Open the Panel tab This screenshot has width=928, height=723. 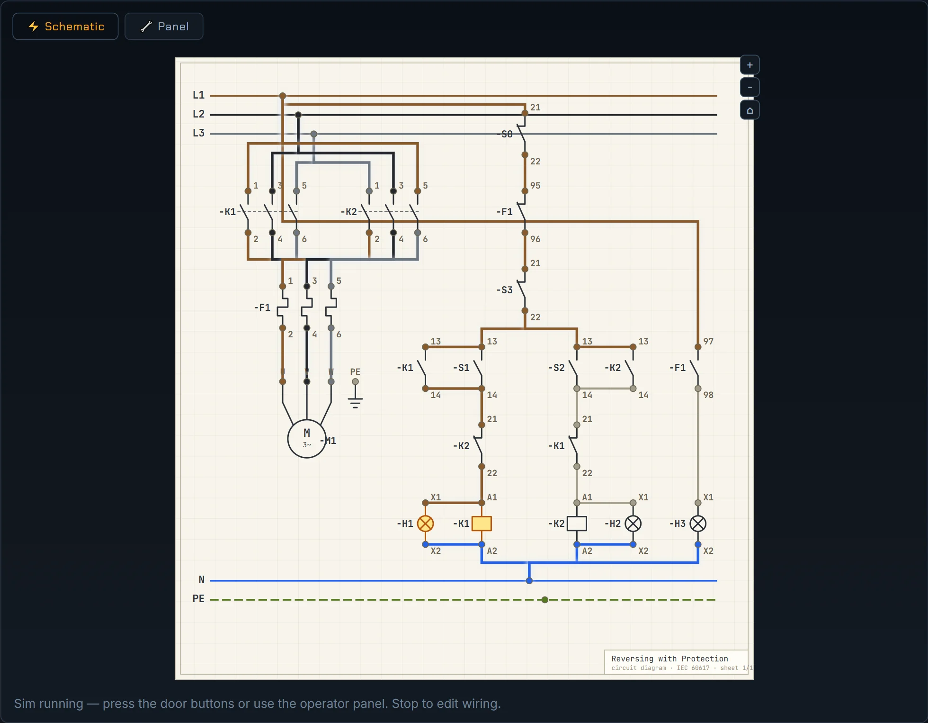pos(164,27)
